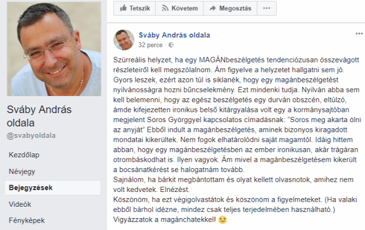Screen dimensions: 365x230
Task: Click the globe privacy icon next to 32 perce
Action: (171, 45)
